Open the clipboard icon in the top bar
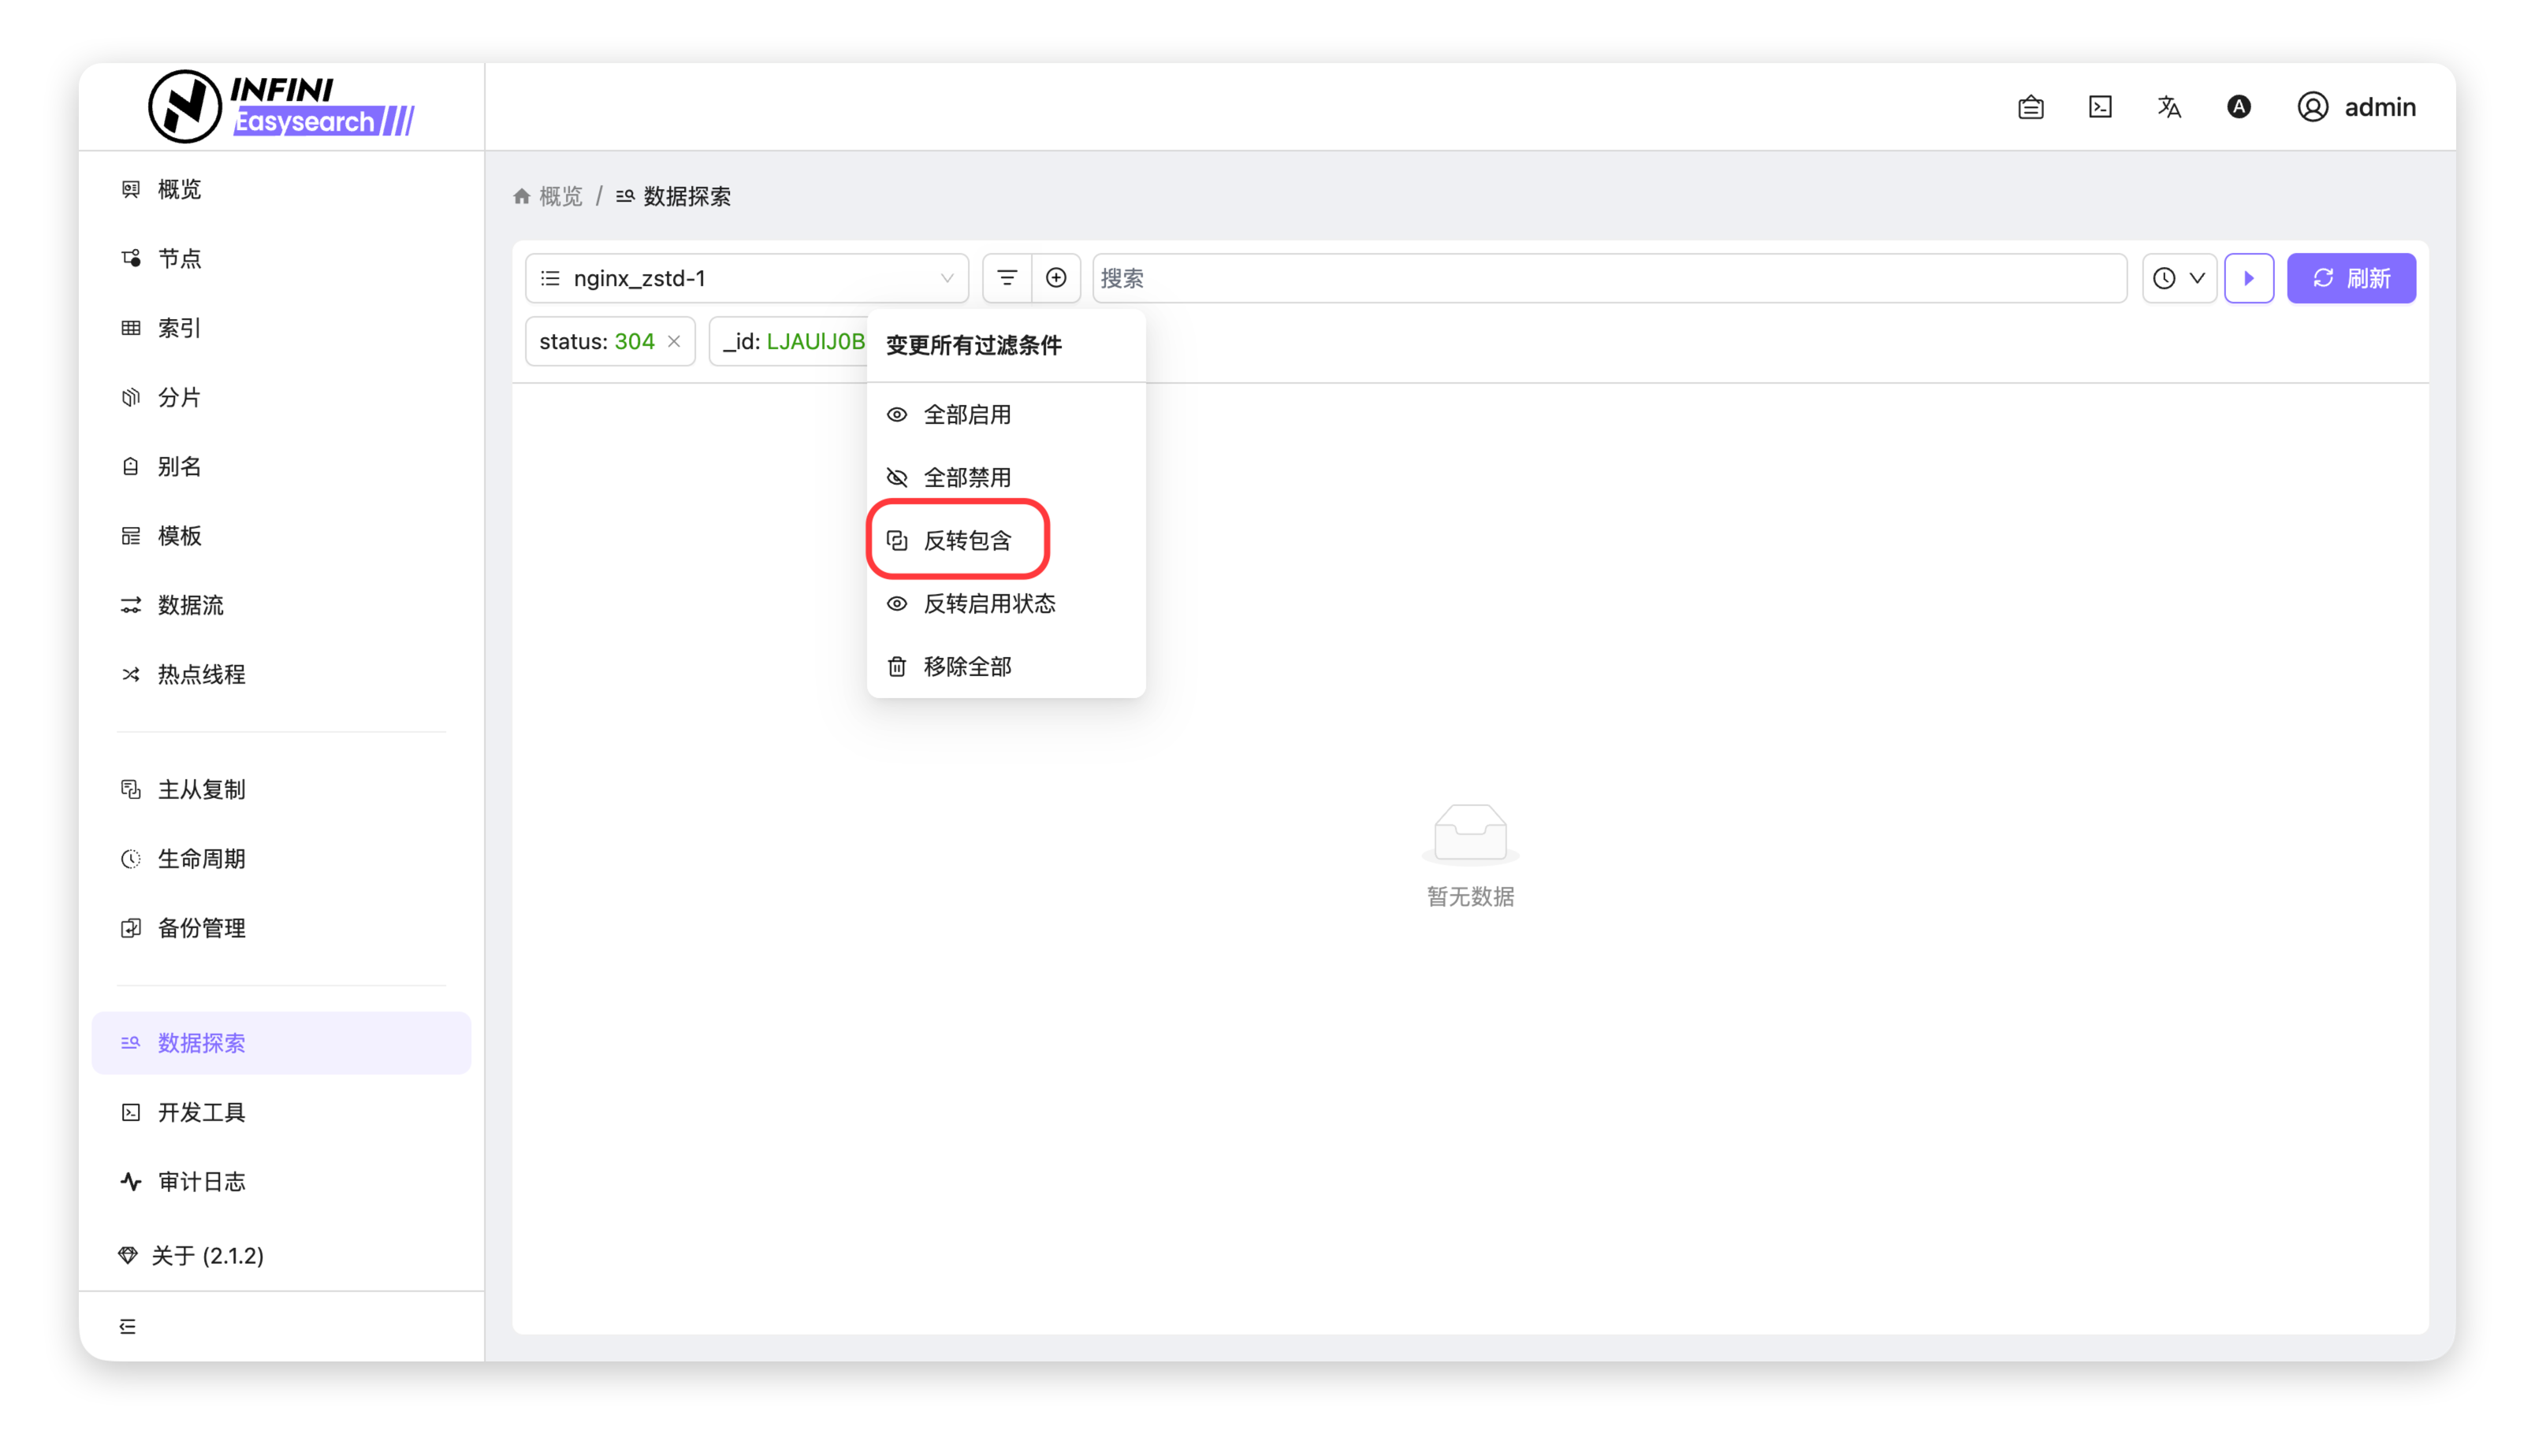Image resolution: width=2535 pixels, height=1456 pixels. tap(2031, 107)
